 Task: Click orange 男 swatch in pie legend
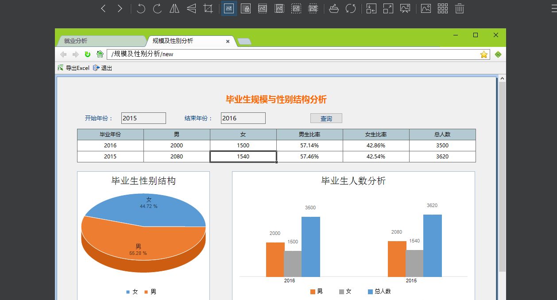146,292
